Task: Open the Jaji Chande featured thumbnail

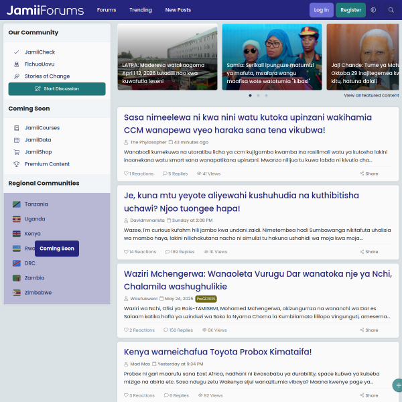Action: (x=362, y=57)
